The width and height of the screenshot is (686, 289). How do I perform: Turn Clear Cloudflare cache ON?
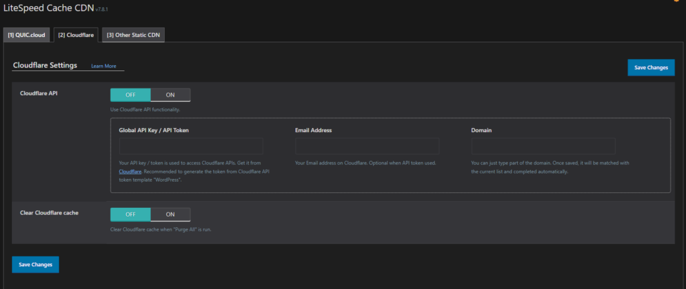click(x=170, y=214)
